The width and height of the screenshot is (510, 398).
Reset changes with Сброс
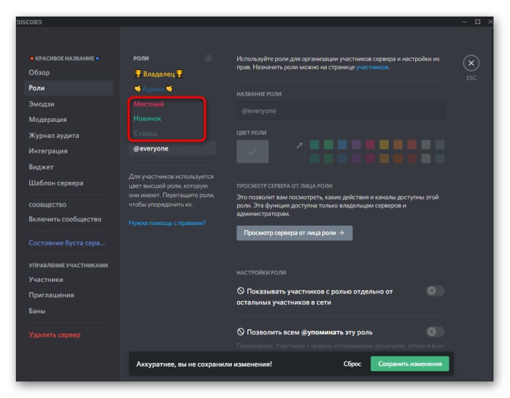click(353, 364)
